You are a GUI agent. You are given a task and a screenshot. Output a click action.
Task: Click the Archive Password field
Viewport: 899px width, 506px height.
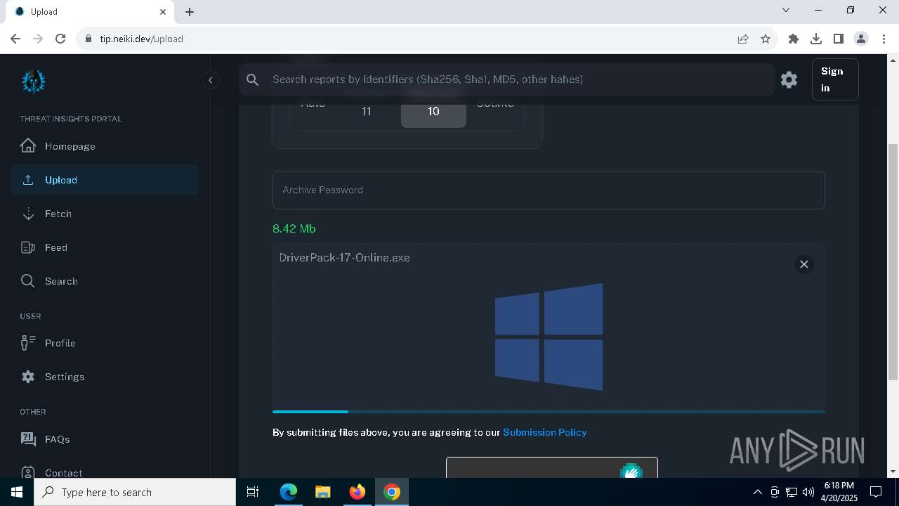[x=549, y=190]
